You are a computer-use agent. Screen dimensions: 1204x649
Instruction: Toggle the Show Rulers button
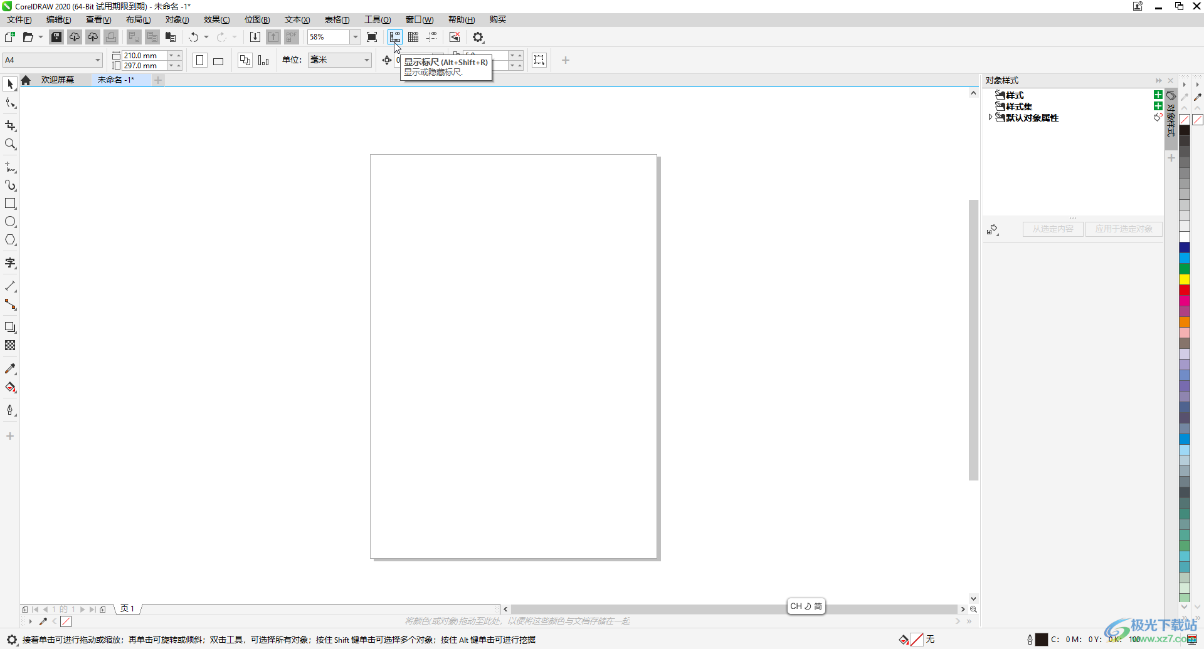(394, 38)
